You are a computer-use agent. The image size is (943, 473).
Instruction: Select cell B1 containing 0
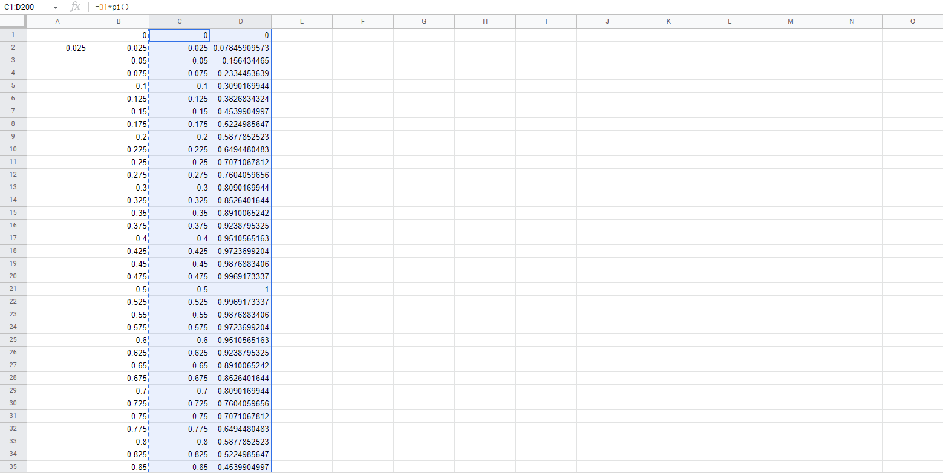119,34
